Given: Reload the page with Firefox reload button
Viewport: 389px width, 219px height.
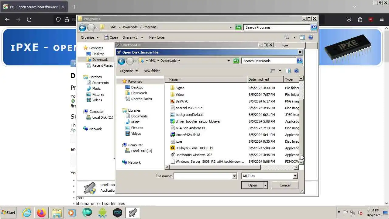Looking at the screenshot, I should click(29, 19).
